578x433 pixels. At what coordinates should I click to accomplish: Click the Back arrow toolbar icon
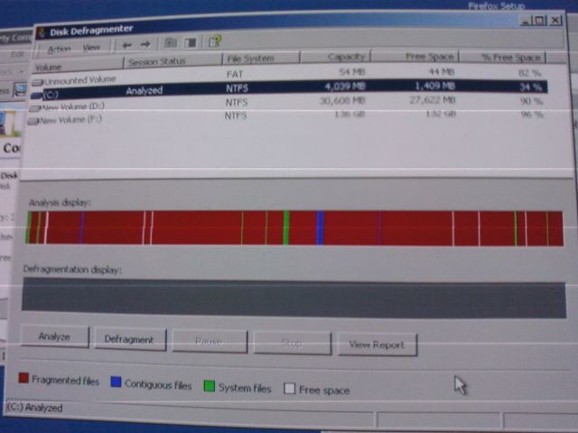pos(127,44)
